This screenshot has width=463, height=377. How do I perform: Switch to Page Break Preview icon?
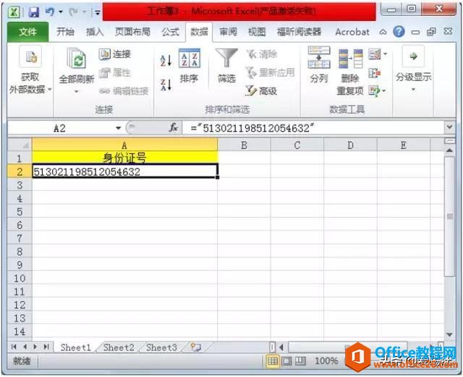point(301,361)
